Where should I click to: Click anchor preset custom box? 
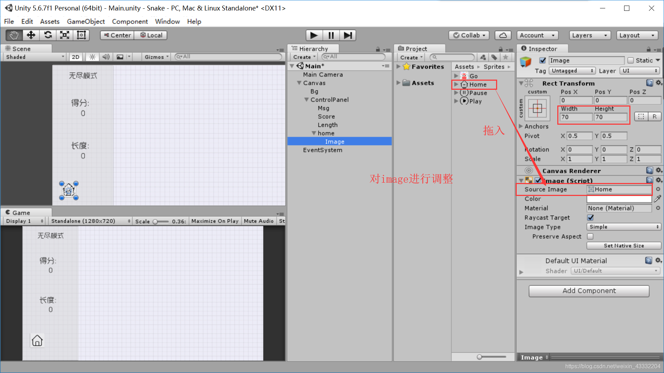coord(537,109)
